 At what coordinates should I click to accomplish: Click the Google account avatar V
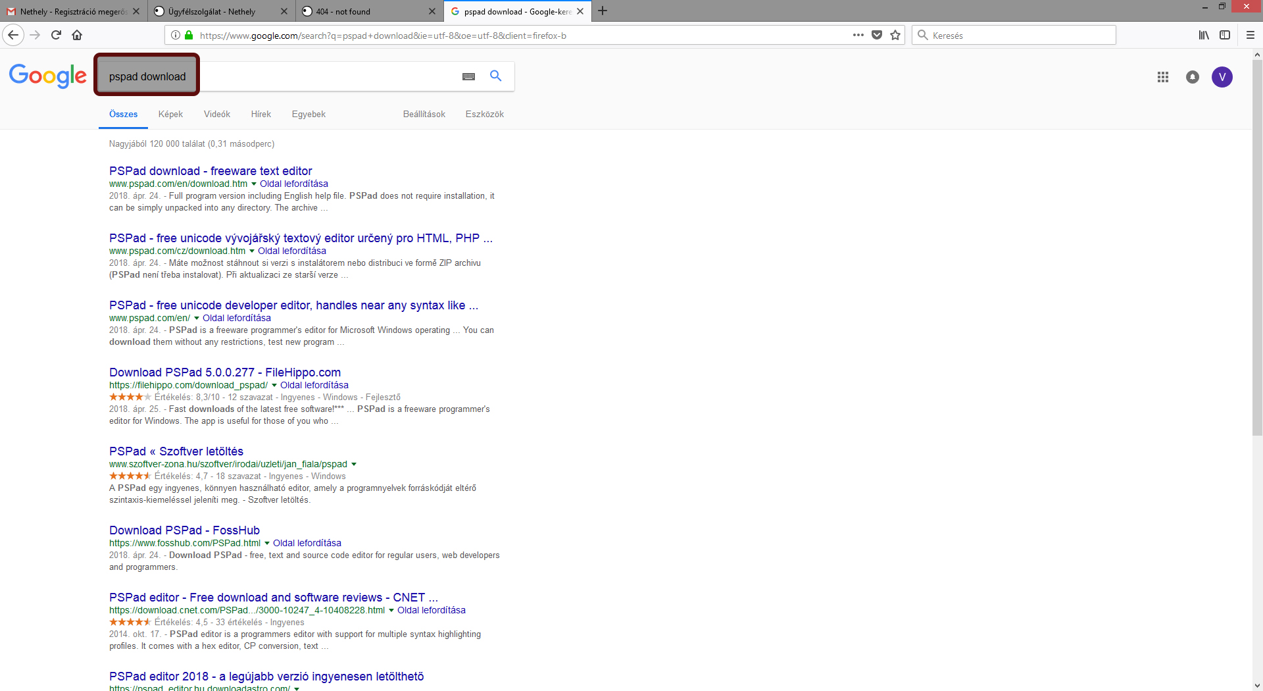pos(1222,77)
